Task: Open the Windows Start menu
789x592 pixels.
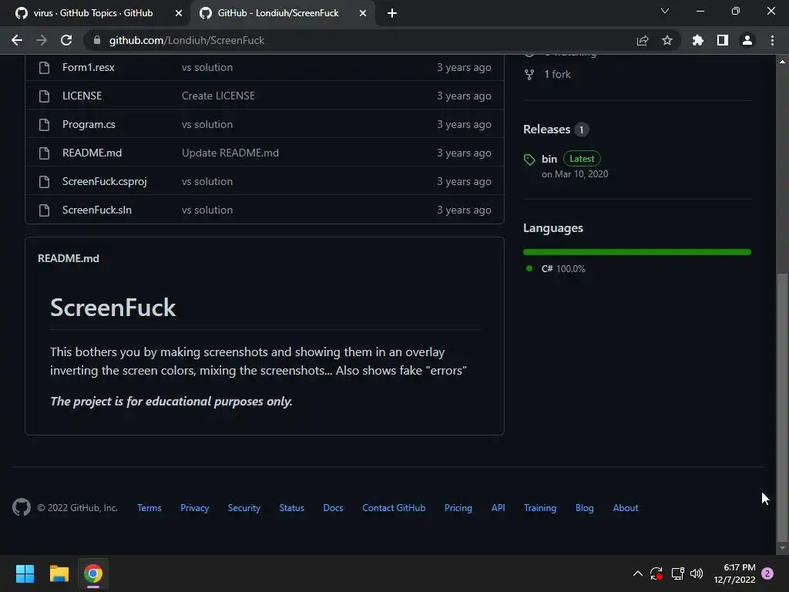Action: (25, 573)
